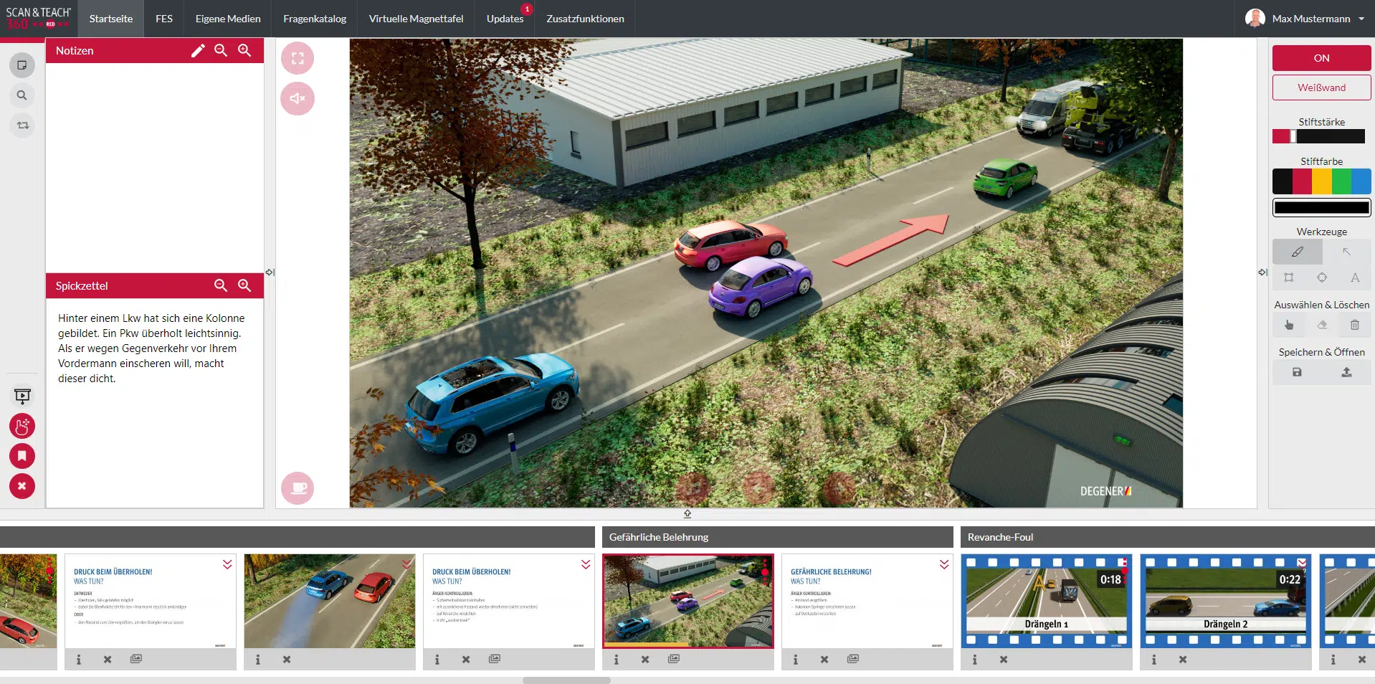Image resolution: width=1375 pixels, height=684 pixels.
Task: Click the save disk icon under Speichern & Öffnen
Action: tap(1297, 372)
